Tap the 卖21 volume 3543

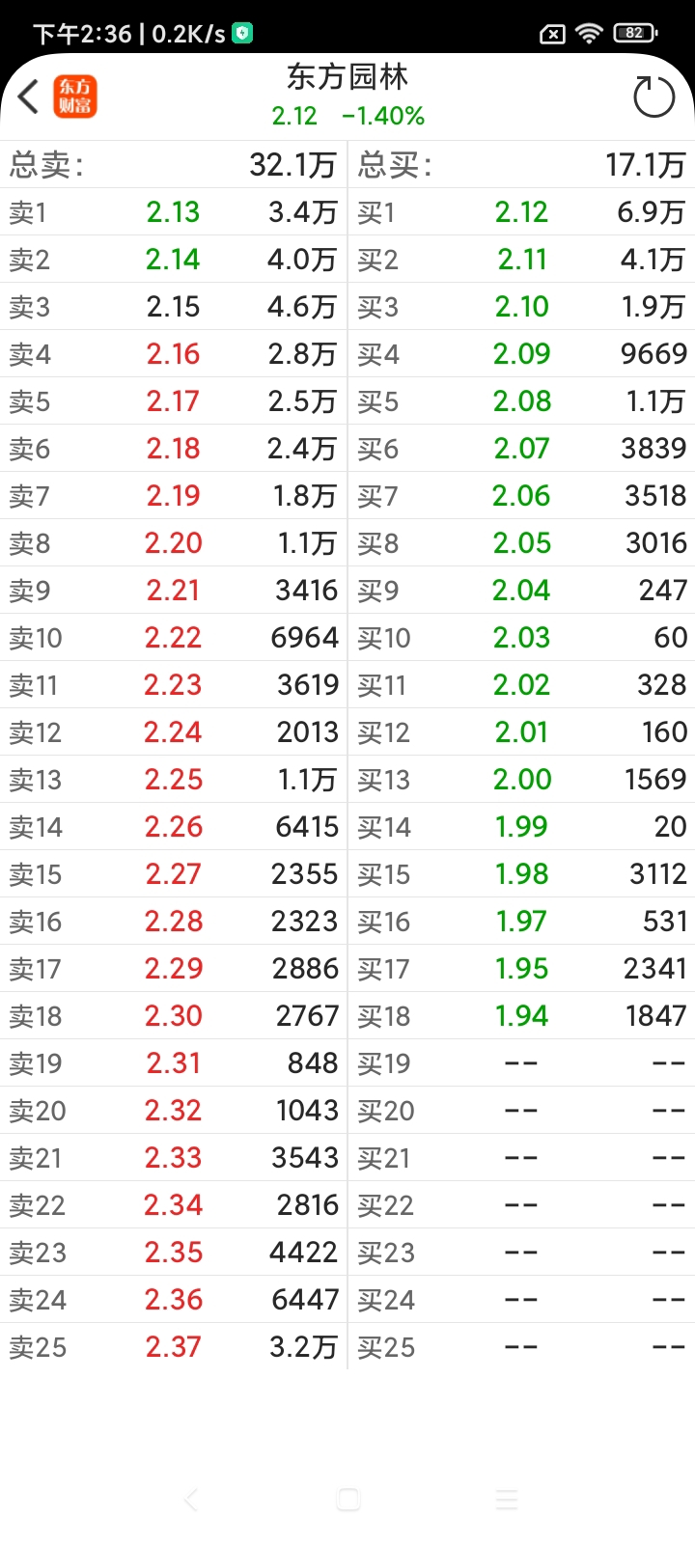[305, 1158]
